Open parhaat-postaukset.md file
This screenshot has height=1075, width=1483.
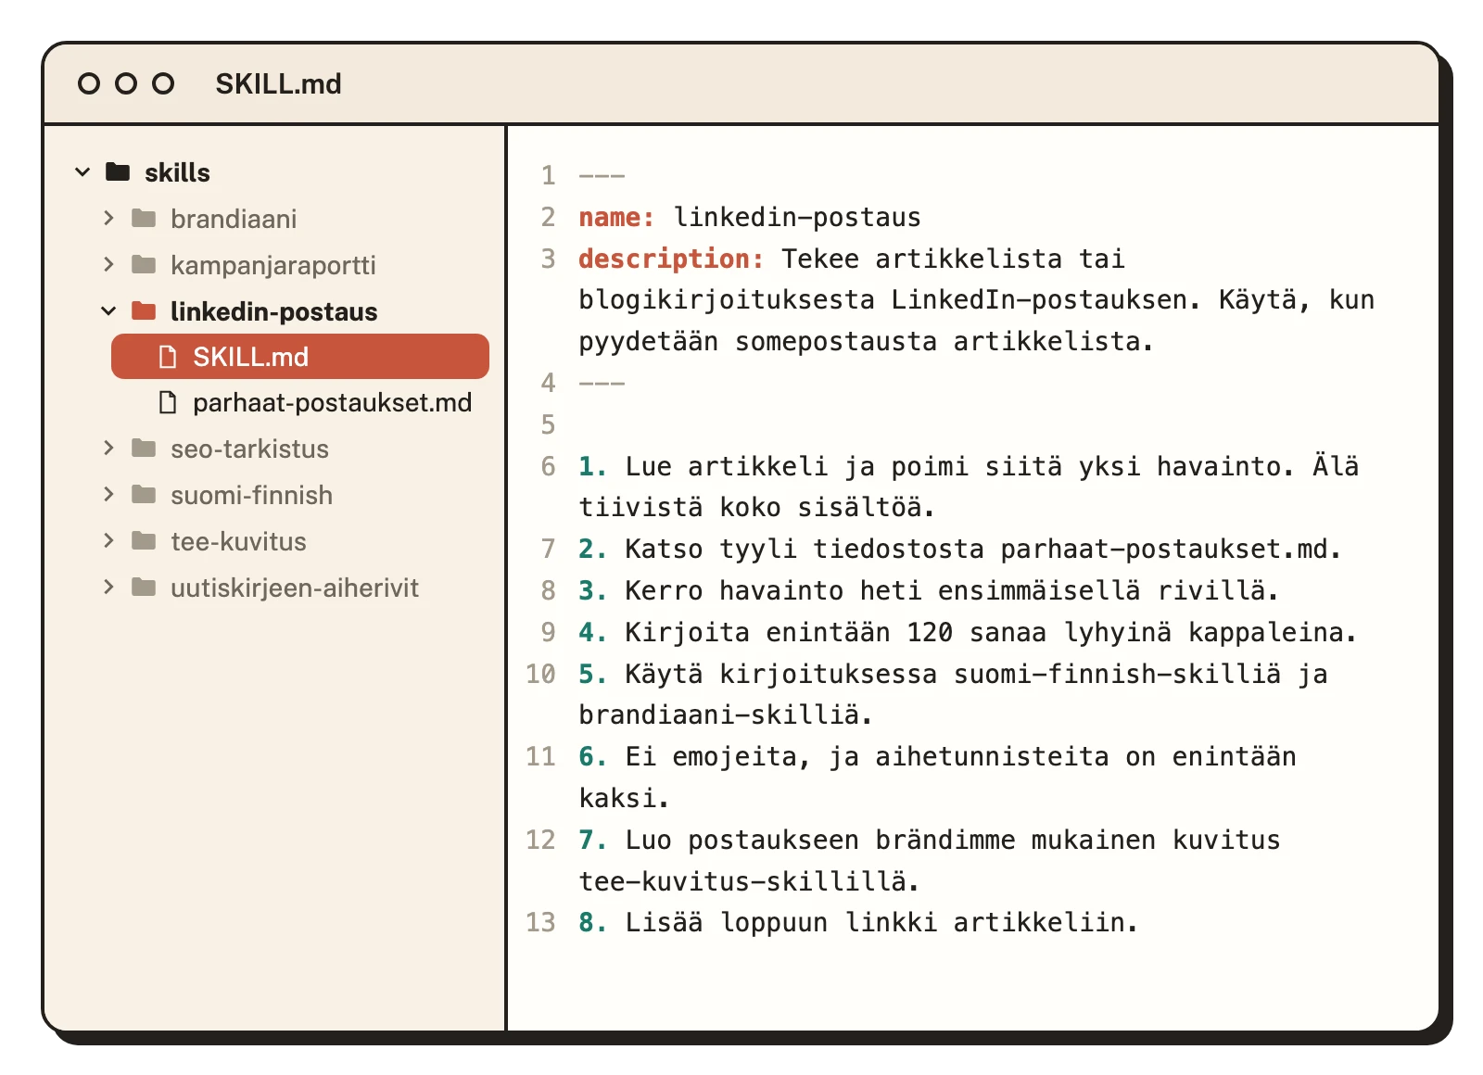pos(332,403)
